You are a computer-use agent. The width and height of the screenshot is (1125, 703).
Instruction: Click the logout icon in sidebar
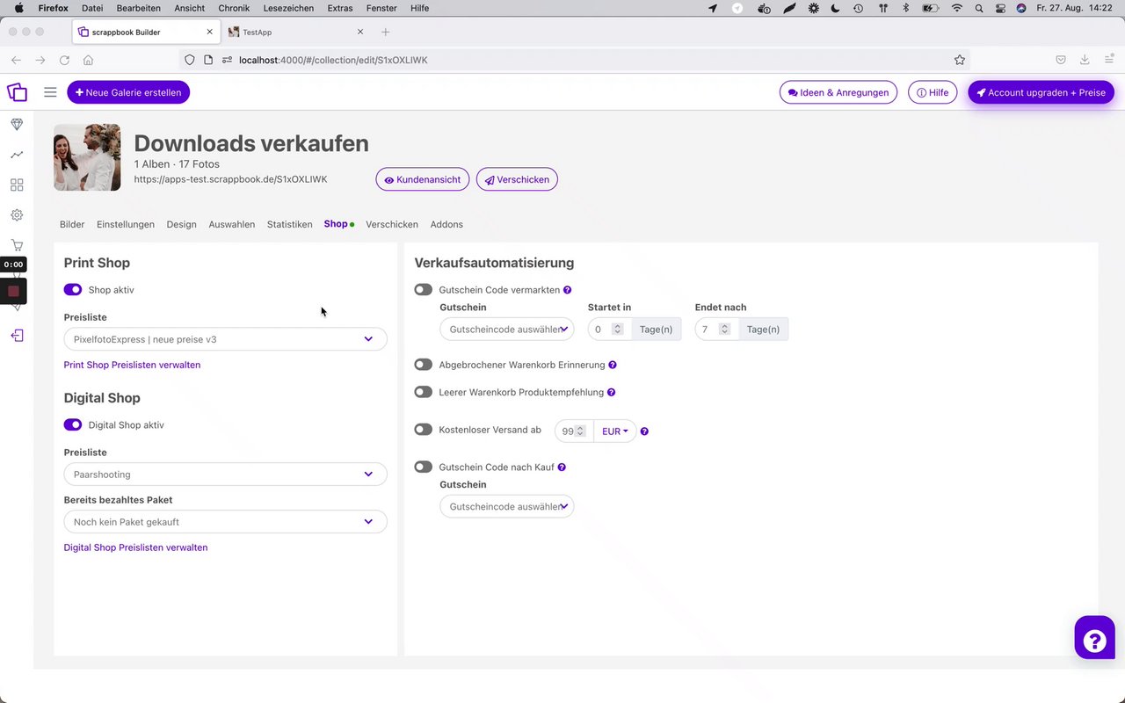17,336
